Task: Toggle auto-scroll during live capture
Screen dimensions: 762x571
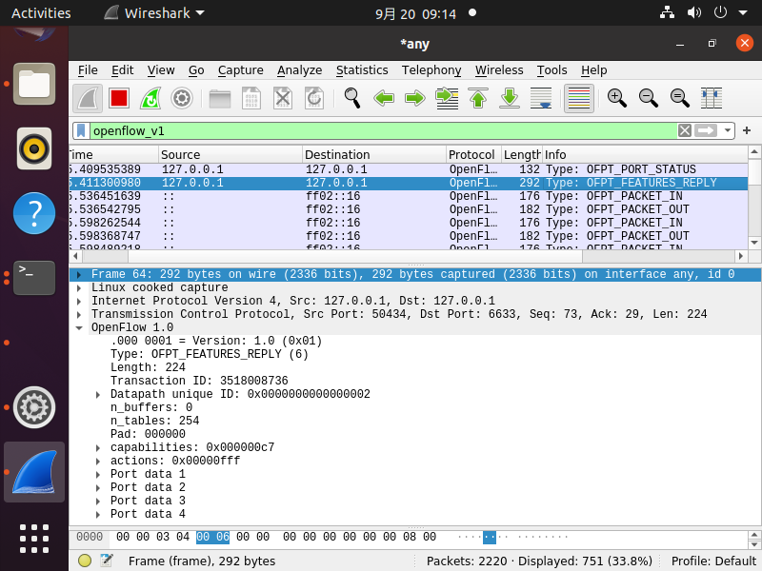Action: coord(541,99)
